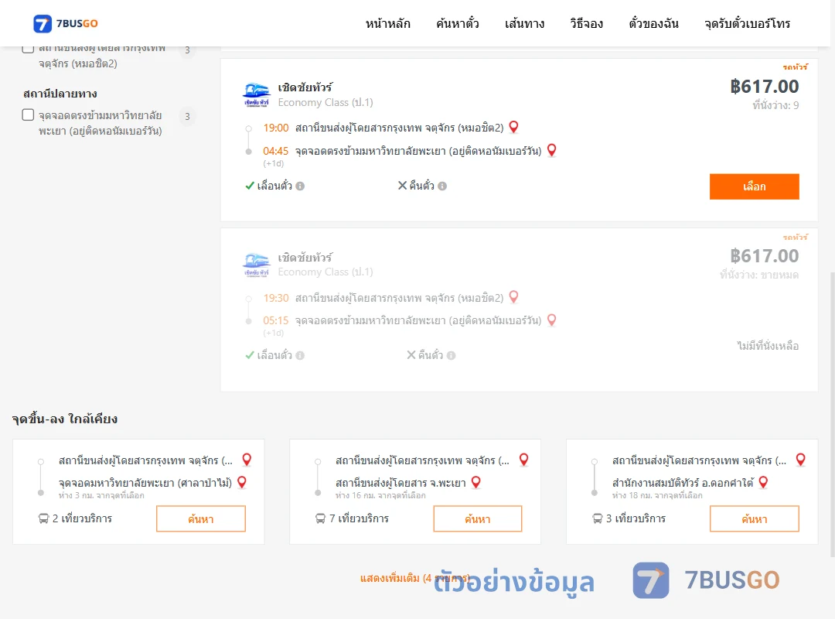Click the ไม่มีที่นั่งเหลือ sold-out label

tap(768, 346)
